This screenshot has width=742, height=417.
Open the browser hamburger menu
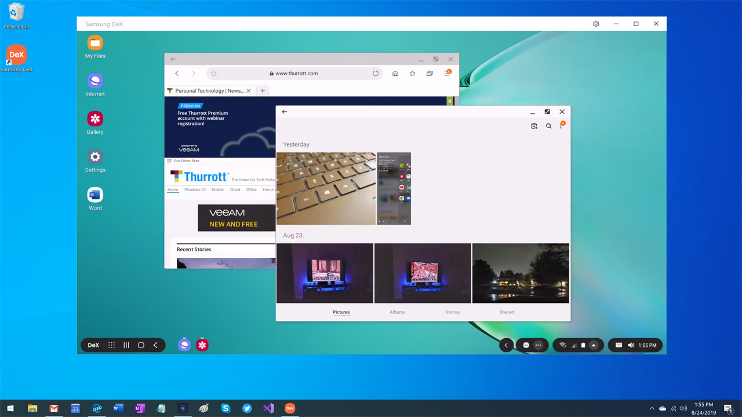[447, 74]
